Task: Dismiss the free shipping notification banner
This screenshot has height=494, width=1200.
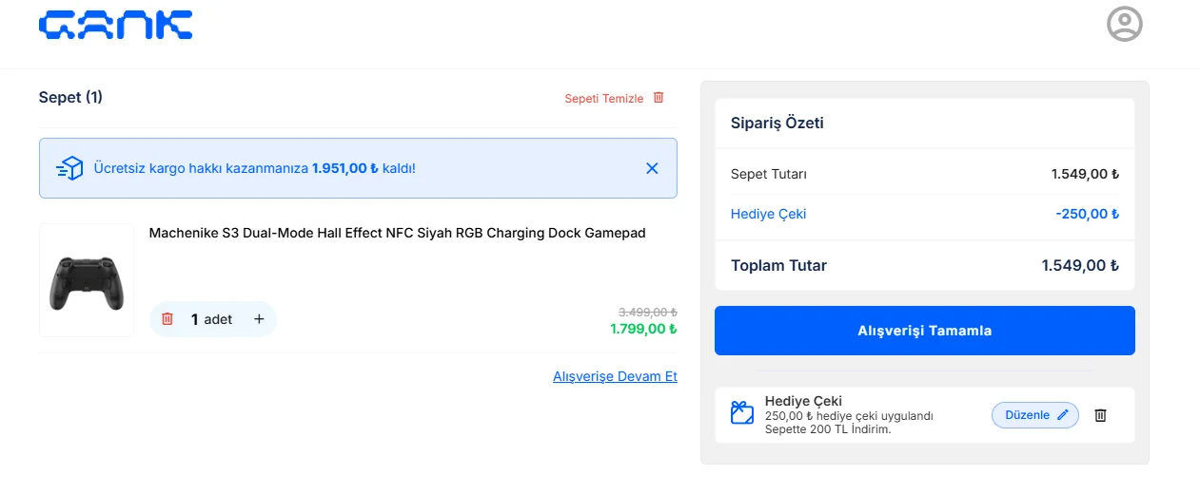Action: (x=652, y=168)
